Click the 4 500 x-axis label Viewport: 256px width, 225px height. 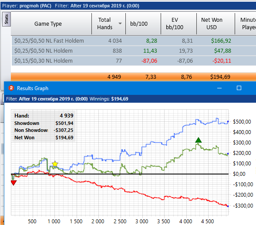[207, 222]
